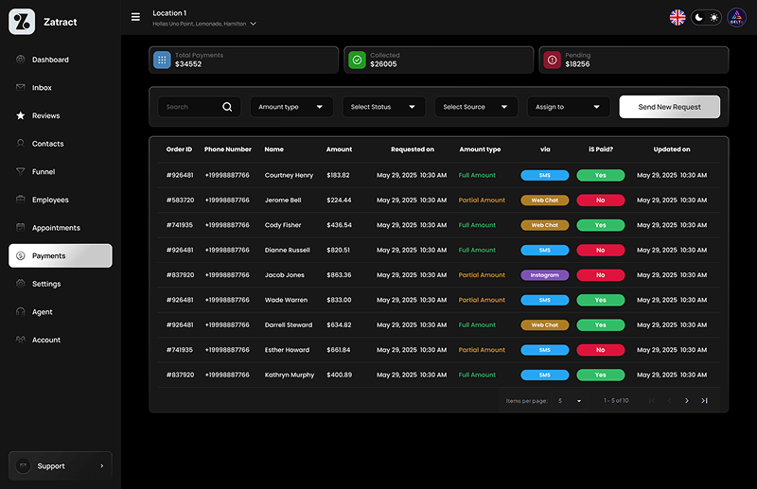Open the Assign to dropdown

(x=568, y=107)
